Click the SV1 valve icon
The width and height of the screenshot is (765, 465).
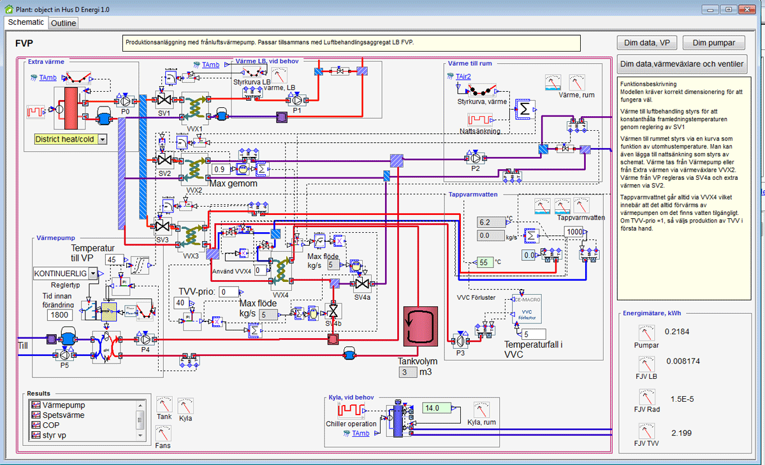click(165, 100)
